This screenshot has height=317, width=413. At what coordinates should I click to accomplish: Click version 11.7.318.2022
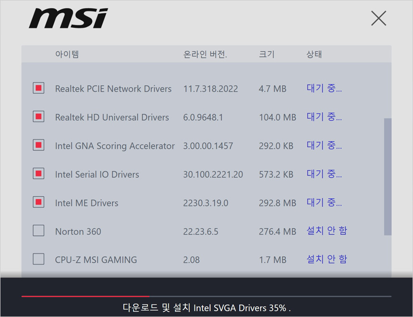[x=210, y=89]
